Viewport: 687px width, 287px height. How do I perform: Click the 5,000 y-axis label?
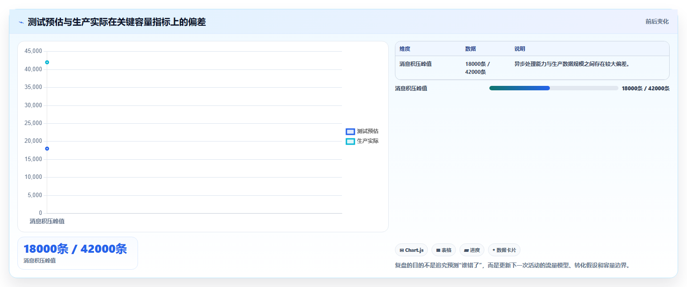tap(35, 195)
